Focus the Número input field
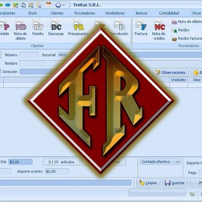Viewport: 202px width, 202px height. click(29, 55)
